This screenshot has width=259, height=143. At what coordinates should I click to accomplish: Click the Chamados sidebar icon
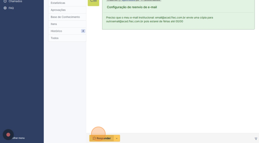pyautogui.click(x=5, y=1)
